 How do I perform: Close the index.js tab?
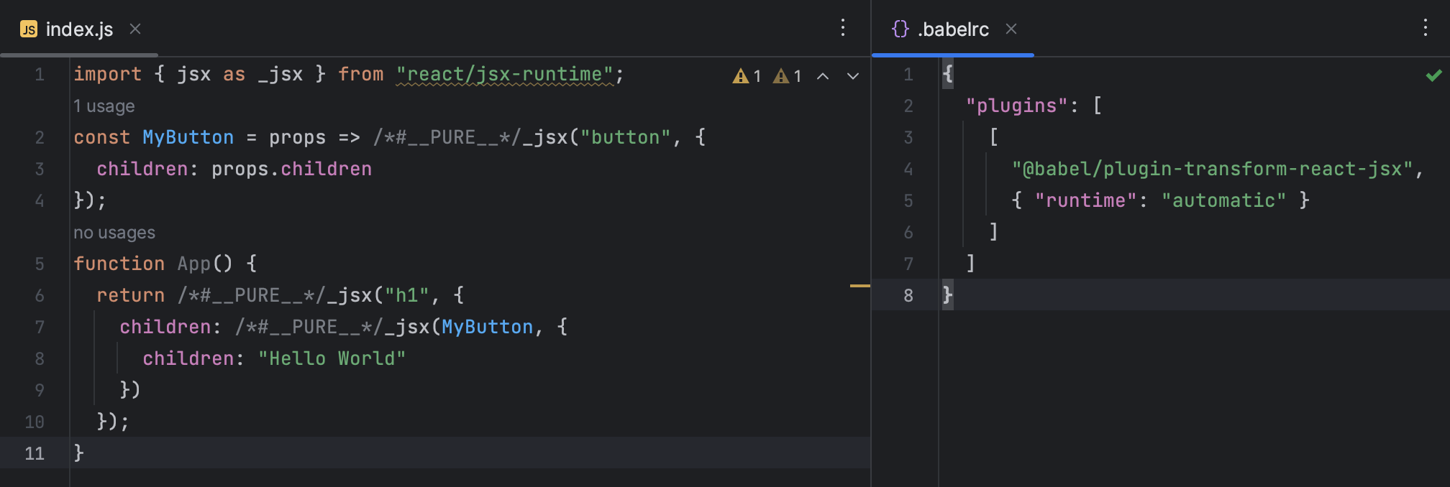pyautogui.click(x=135, y=29)
